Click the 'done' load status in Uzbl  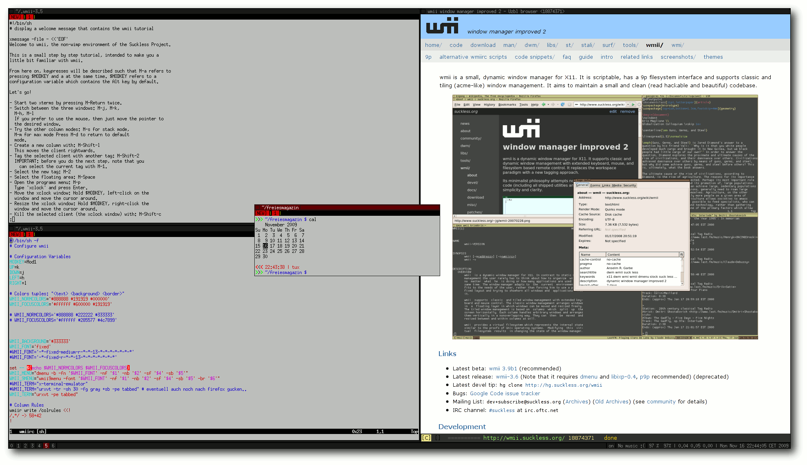tap(610, 438)
